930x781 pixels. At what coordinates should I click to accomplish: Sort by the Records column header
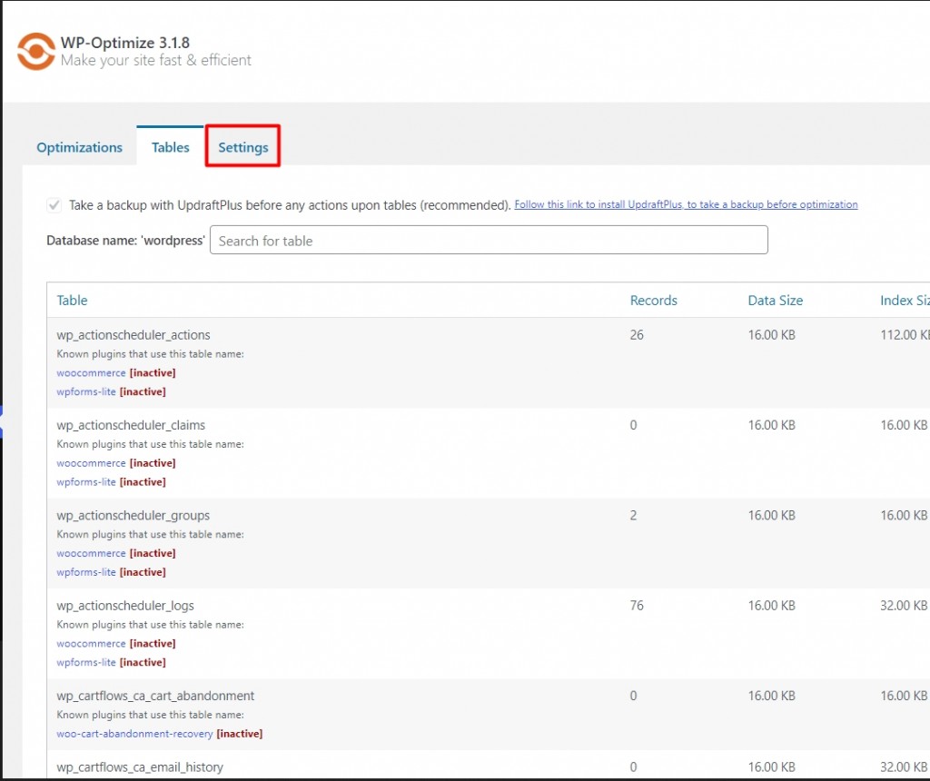point(653,300)
